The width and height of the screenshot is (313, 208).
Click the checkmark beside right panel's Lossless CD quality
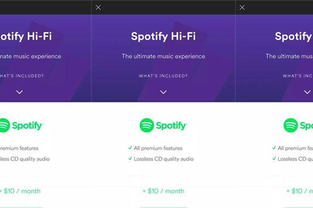point(274,158)
